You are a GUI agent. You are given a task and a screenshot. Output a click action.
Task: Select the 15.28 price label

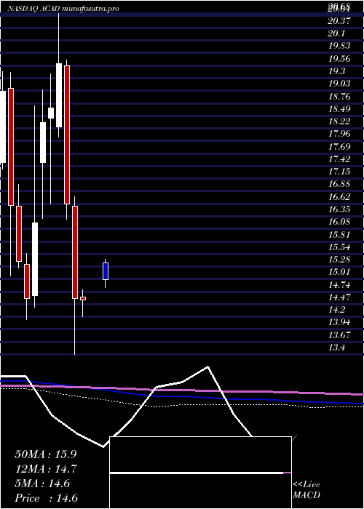click(x=340, y=260)
